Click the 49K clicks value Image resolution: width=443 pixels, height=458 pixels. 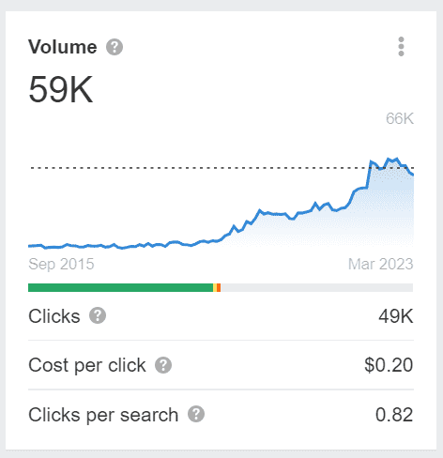click(x=396, y=316)
